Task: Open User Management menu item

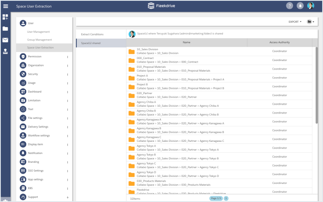Action: tap(38, 32)
